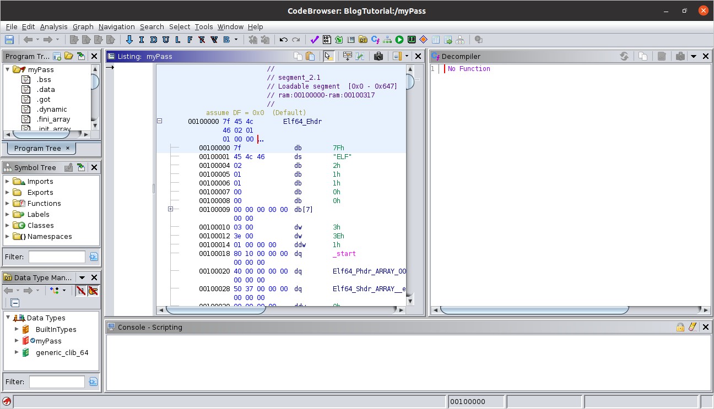Viewport: 714px width, 409px height.
Task: Click the purple checkmark toolbar icon
Action: click(315, 40)
